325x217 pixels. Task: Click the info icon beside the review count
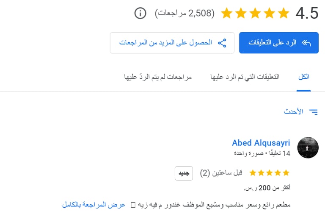(x=140, y=13)
